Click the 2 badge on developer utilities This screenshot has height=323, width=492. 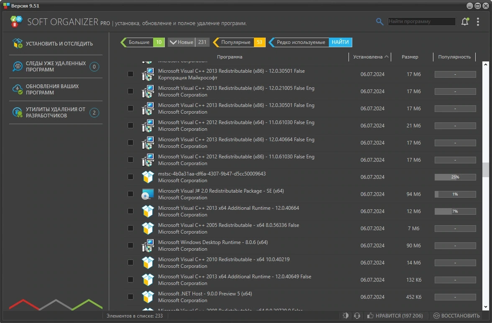tap(94, 112)
